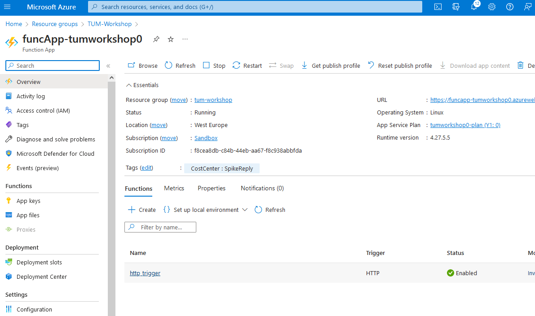Image resolution: width=535 pixels, height=316 pixels.
Task: Edit tags via the edit link
Action: tap(147, 168)
